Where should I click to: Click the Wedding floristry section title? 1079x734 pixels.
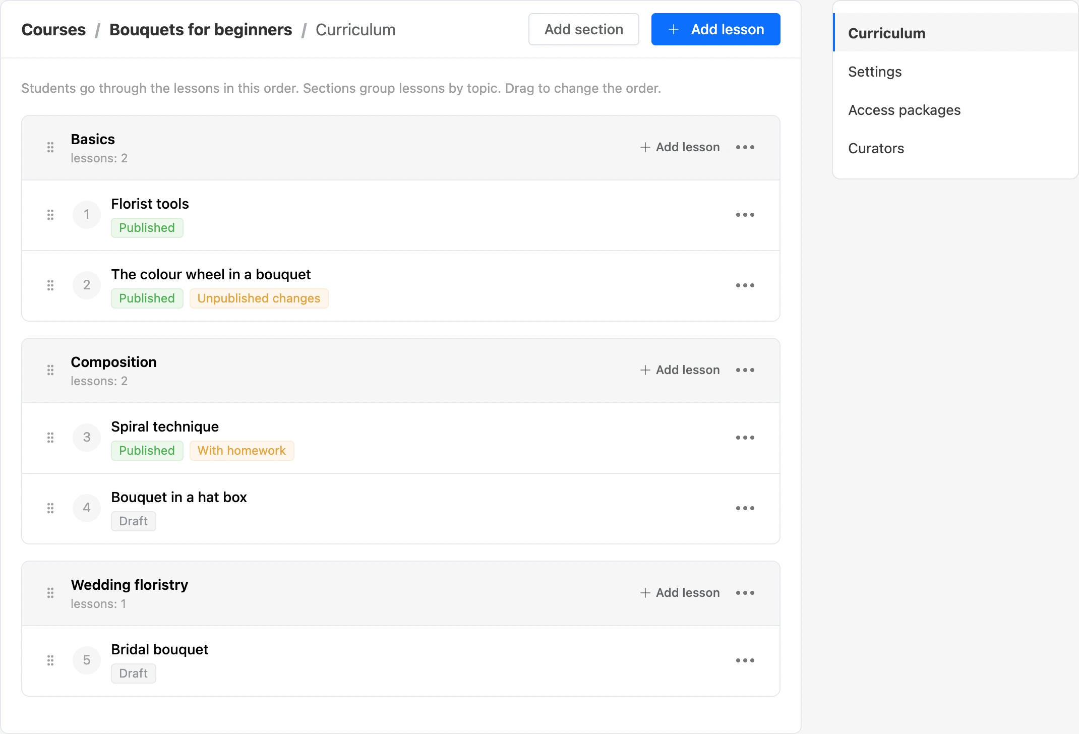click(x=129, y=585)
